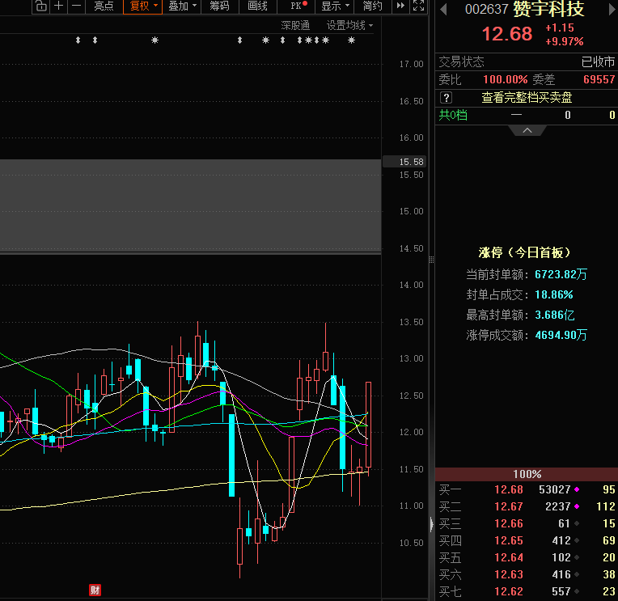Click the 当前封单额 value 6723.82万
618x601 pixels.
point(561,274)
